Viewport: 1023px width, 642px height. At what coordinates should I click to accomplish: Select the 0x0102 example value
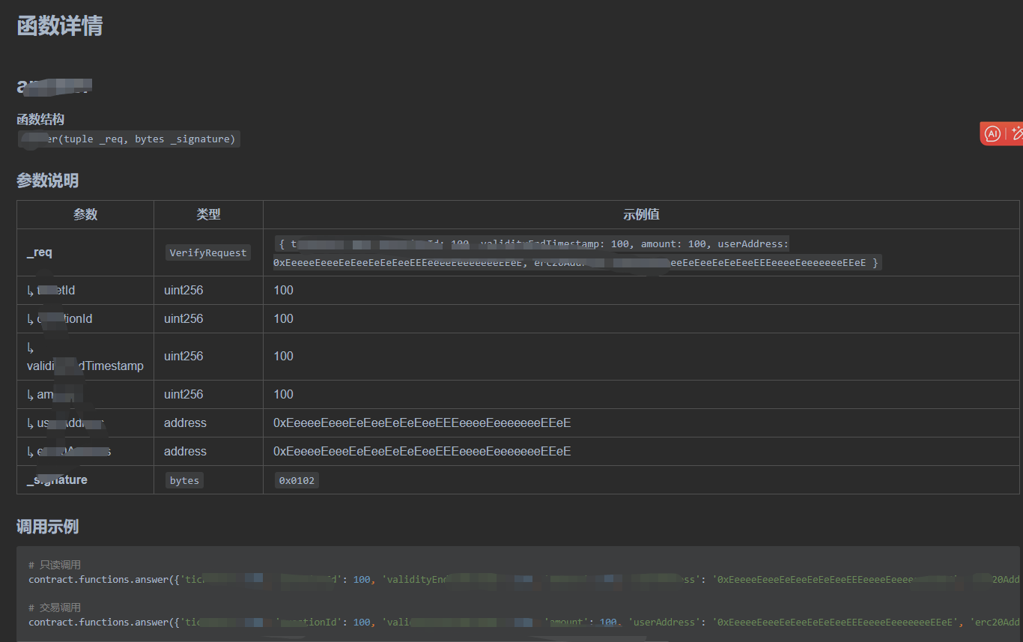point(297,480)
